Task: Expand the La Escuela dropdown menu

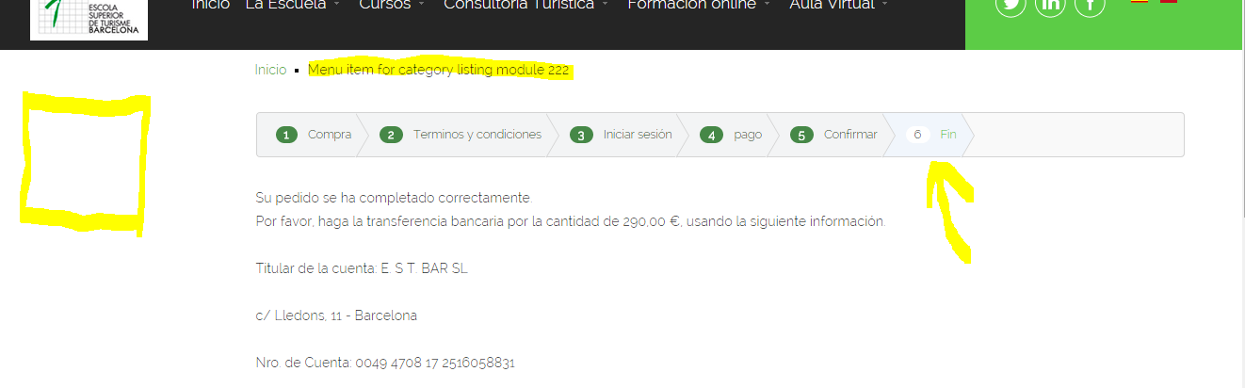Action: pyautogui.click(x=292, y=6)
